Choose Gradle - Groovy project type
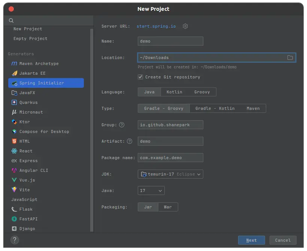Viewport: 307px width, 251px height. [164, 108]
